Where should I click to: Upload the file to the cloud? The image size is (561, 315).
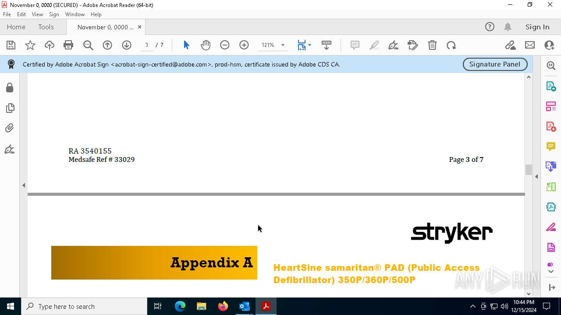50,45
